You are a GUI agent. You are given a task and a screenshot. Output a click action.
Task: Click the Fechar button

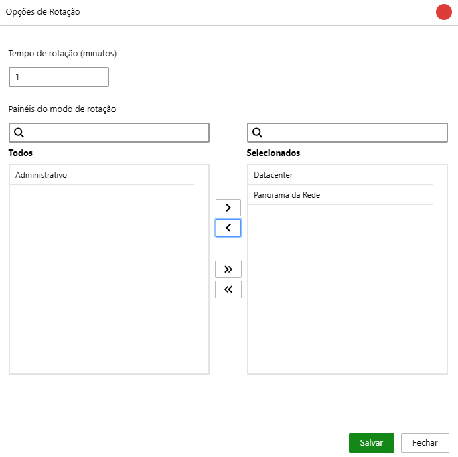[425, 443]
